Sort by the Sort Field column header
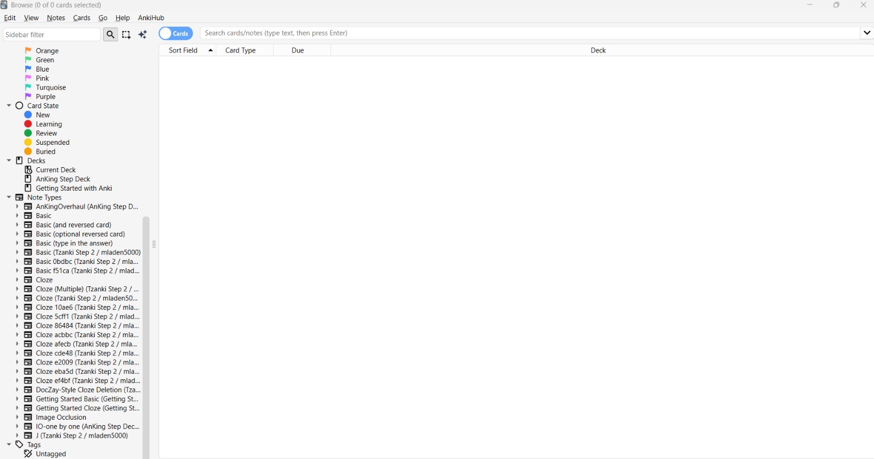This screenshot has height=459, width=874. pos(184,50)
